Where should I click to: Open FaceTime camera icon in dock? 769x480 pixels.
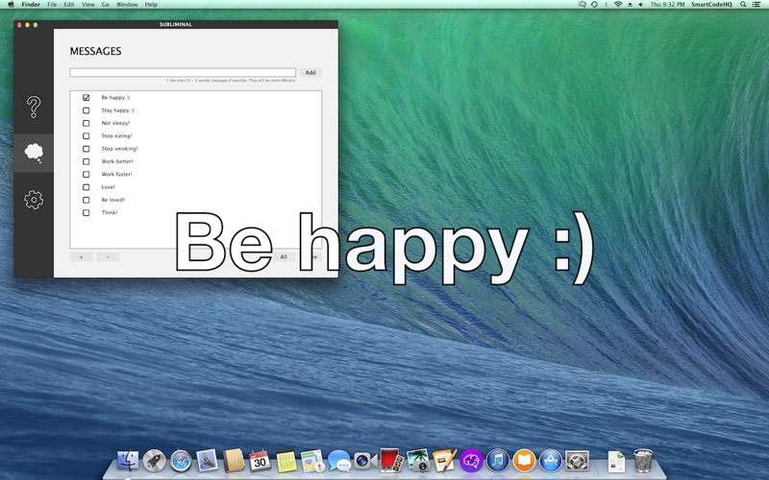365,461
